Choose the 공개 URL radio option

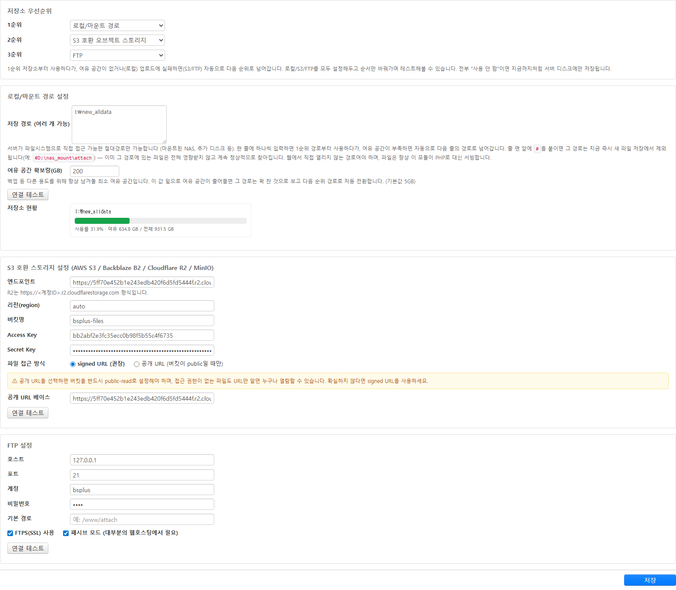coord(136,364)
